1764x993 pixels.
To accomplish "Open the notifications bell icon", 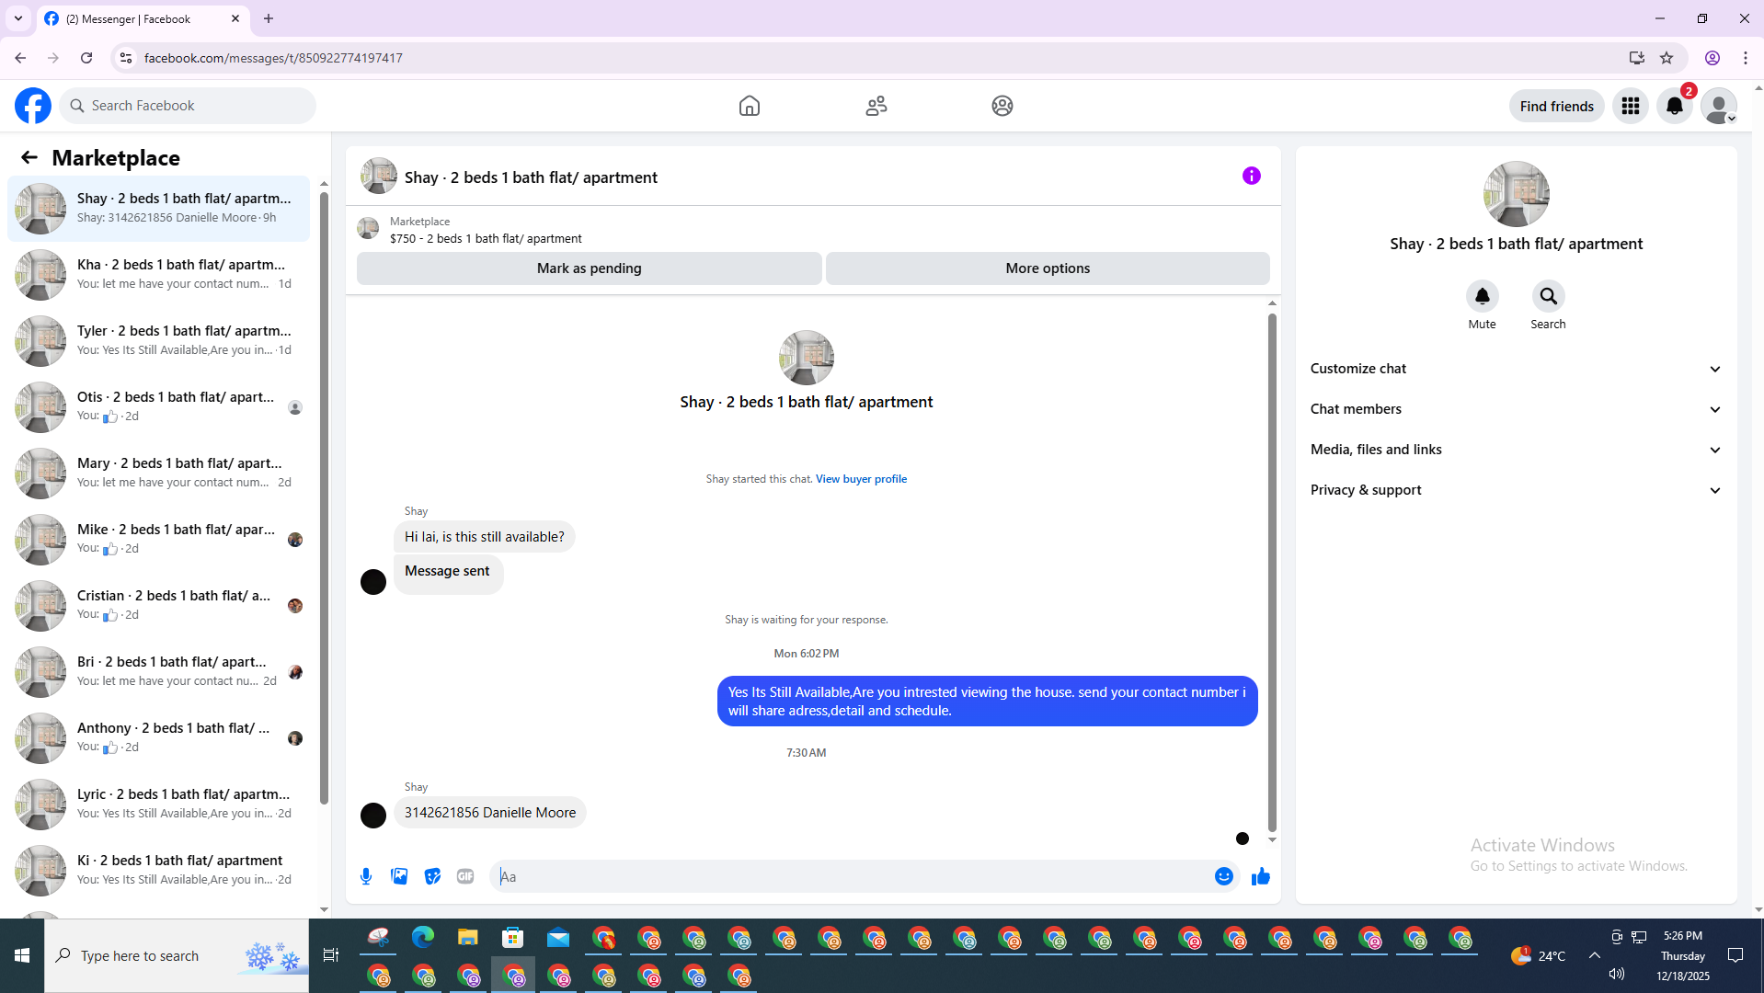I will (1675, 106).
